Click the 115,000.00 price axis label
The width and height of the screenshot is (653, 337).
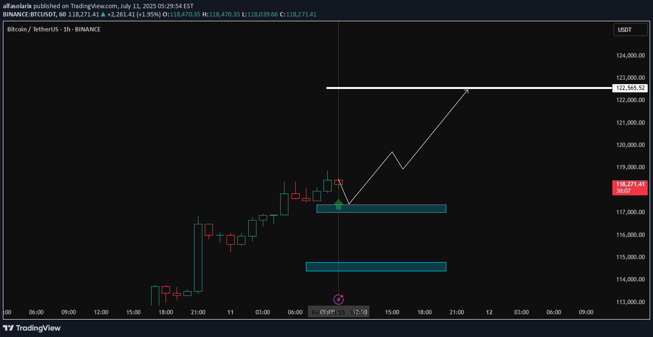click(630, 257)
